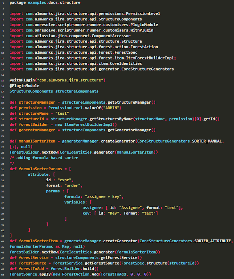Screen dimensions: 234x279
Task: Click line number 25 in the gutter
Action: [3, 136]
